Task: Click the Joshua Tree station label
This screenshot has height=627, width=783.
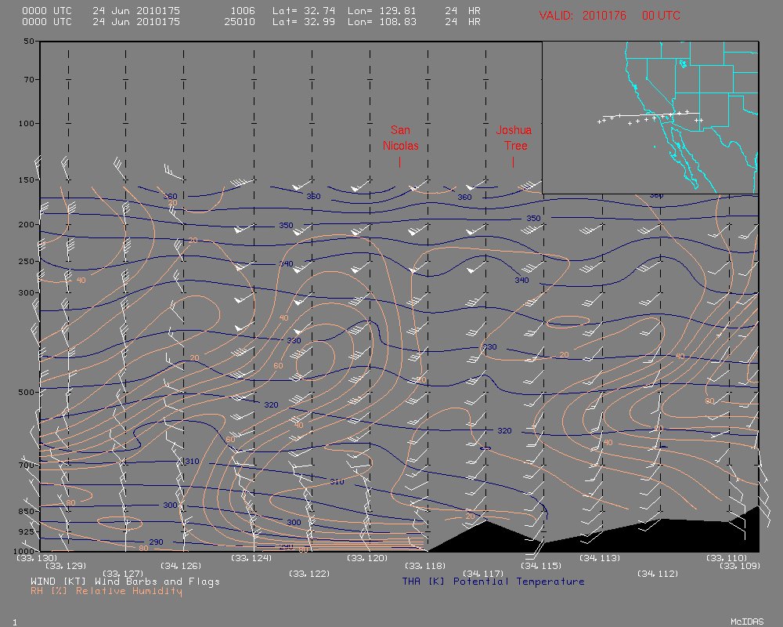Action: (514, 138)
